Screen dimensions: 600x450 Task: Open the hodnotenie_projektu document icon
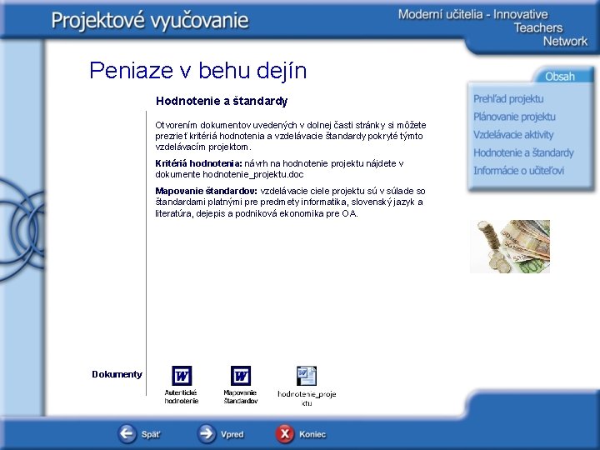[x=307, y=376]
